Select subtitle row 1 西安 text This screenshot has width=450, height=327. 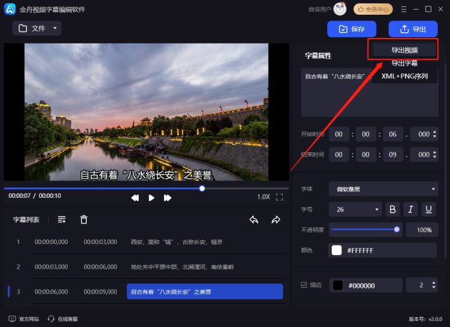(177, 242)
